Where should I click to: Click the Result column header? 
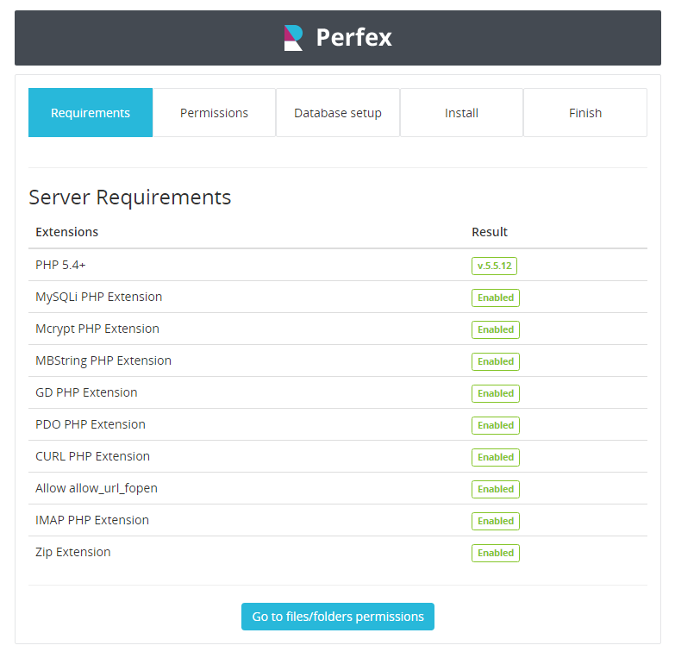490,232
